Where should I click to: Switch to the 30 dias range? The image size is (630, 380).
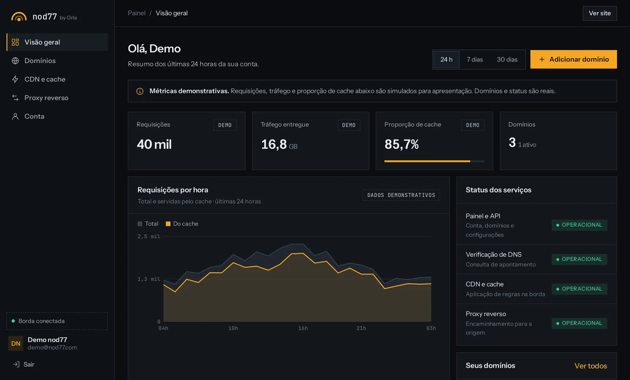tap(507, 59)
